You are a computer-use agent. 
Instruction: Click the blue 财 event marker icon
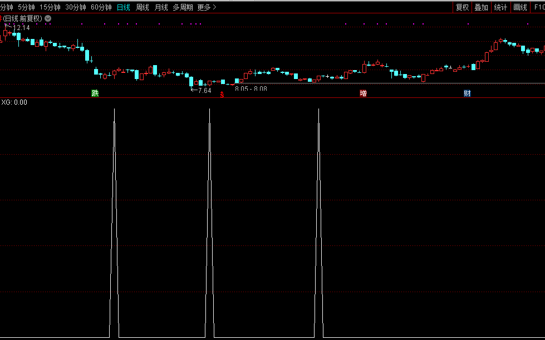pyautogui.click(x=467, y=93)
